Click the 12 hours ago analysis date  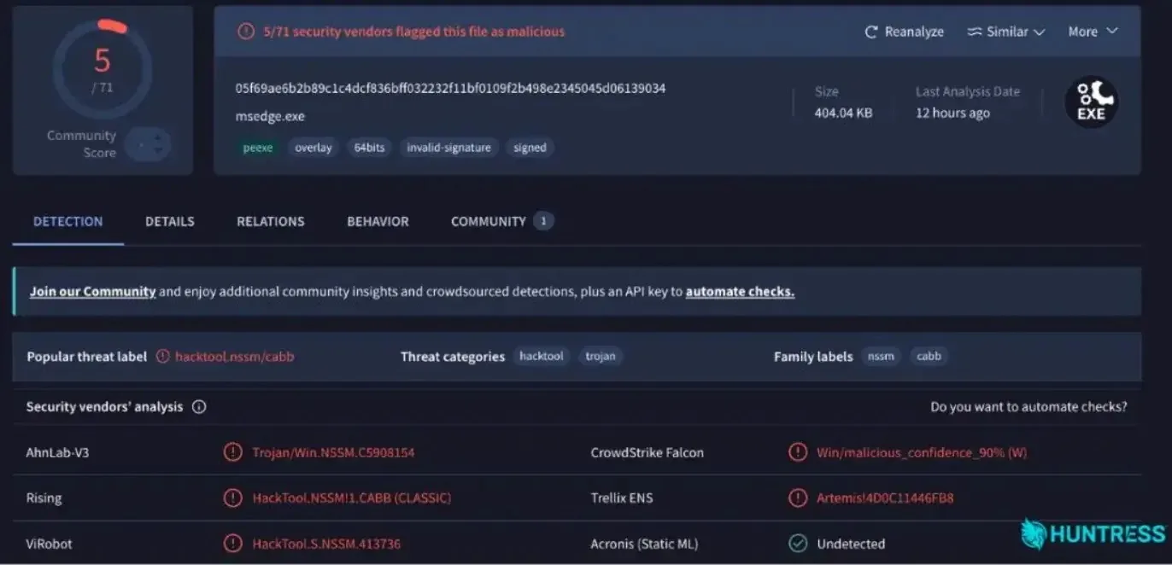pyautogui.click(x=952, y=113)
